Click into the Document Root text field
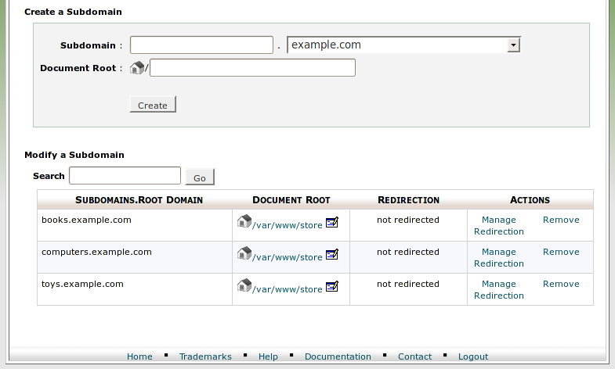 (252, 68)
